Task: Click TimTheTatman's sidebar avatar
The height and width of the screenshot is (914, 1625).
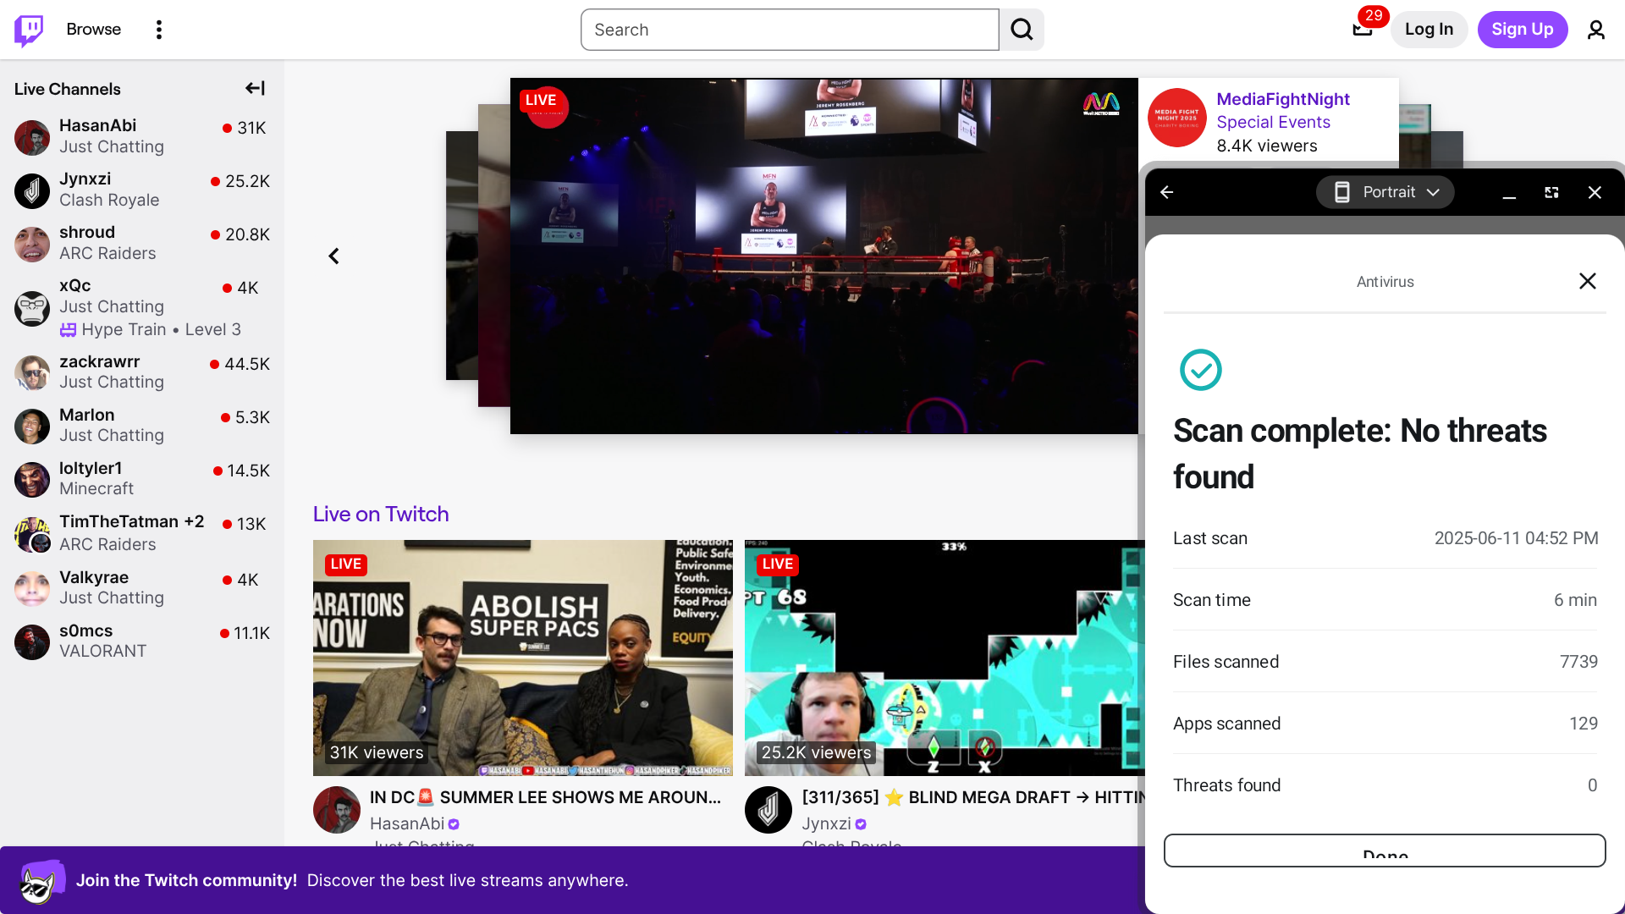Action: pyautogui.click(x=32, y=534)
